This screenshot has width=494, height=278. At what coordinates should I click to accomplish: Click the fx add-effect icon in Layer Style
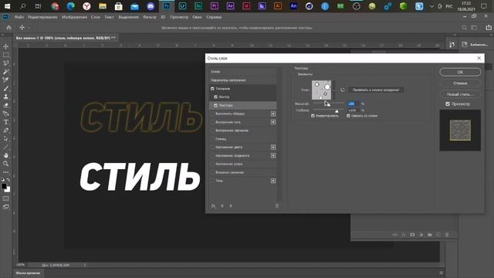[x=213, y=206]
